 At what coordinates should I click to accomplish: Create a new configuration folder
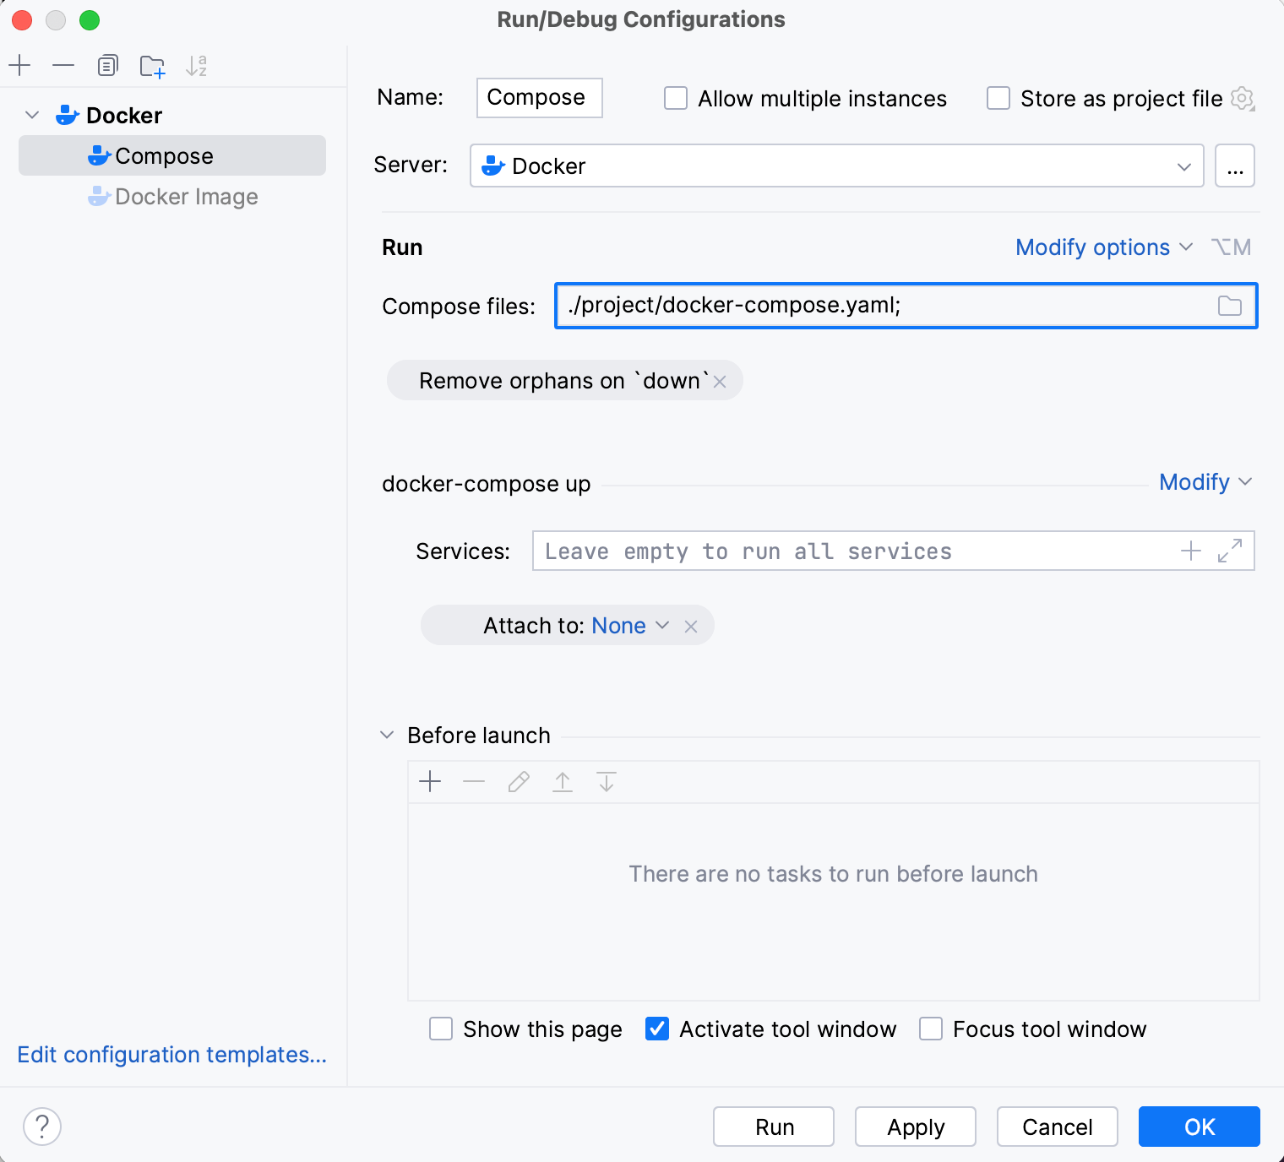[152, 65]
